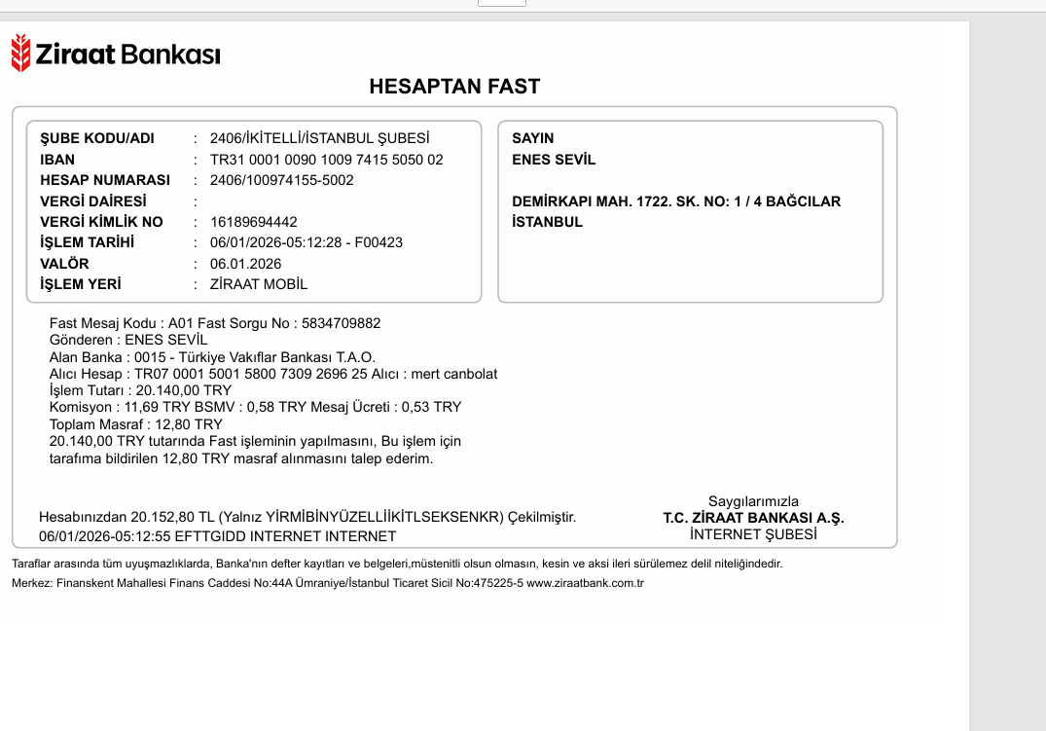Click line tarafıma bildirilen 12,80 TRY masraf
1046x731 pixels.
point(240,458)
